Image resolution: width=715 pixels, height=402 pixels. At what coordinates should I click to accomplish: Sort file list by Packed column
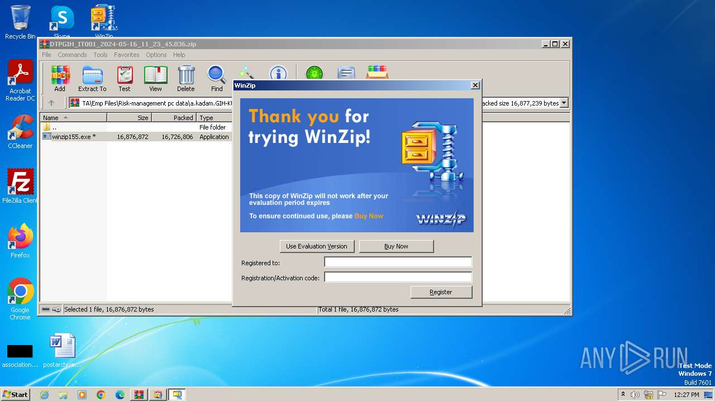point(174,118)
